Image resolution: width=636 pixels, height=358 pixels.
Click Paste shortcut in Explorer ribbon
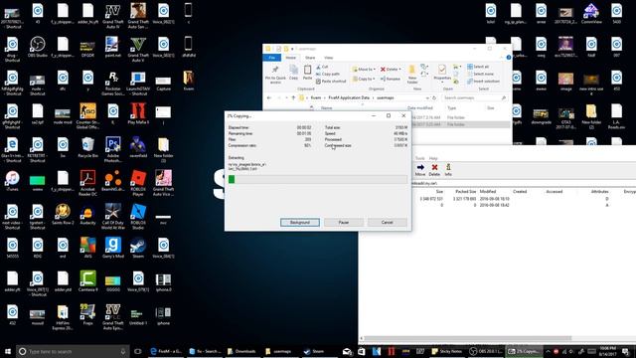[x=331, y=82]
